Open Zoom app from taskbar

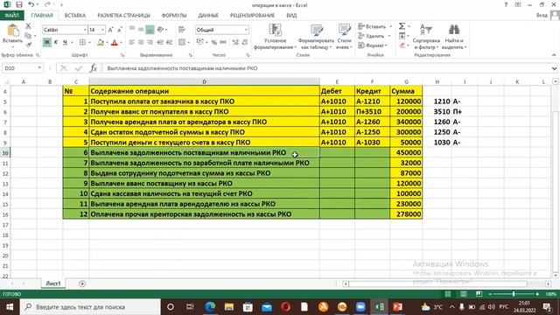point(360,307)
